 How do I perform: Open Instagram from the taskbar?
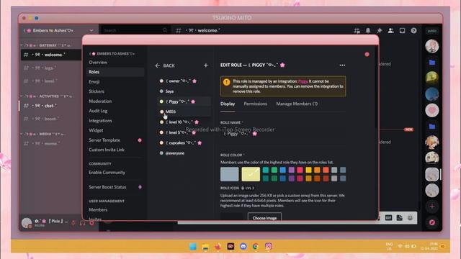coord(269,246)
